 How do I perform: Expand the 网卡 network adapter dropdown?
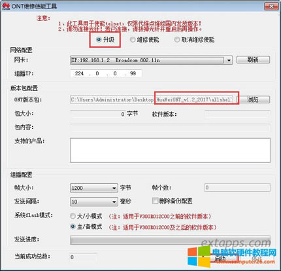[229, 60]
